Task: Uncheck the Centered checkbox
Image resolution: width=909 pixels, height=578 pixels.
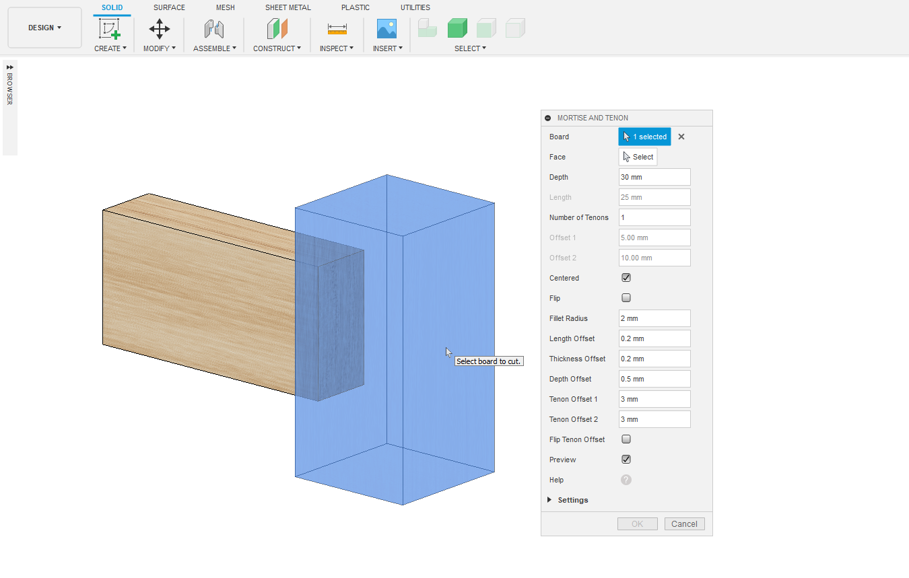Action: point(626,278)
